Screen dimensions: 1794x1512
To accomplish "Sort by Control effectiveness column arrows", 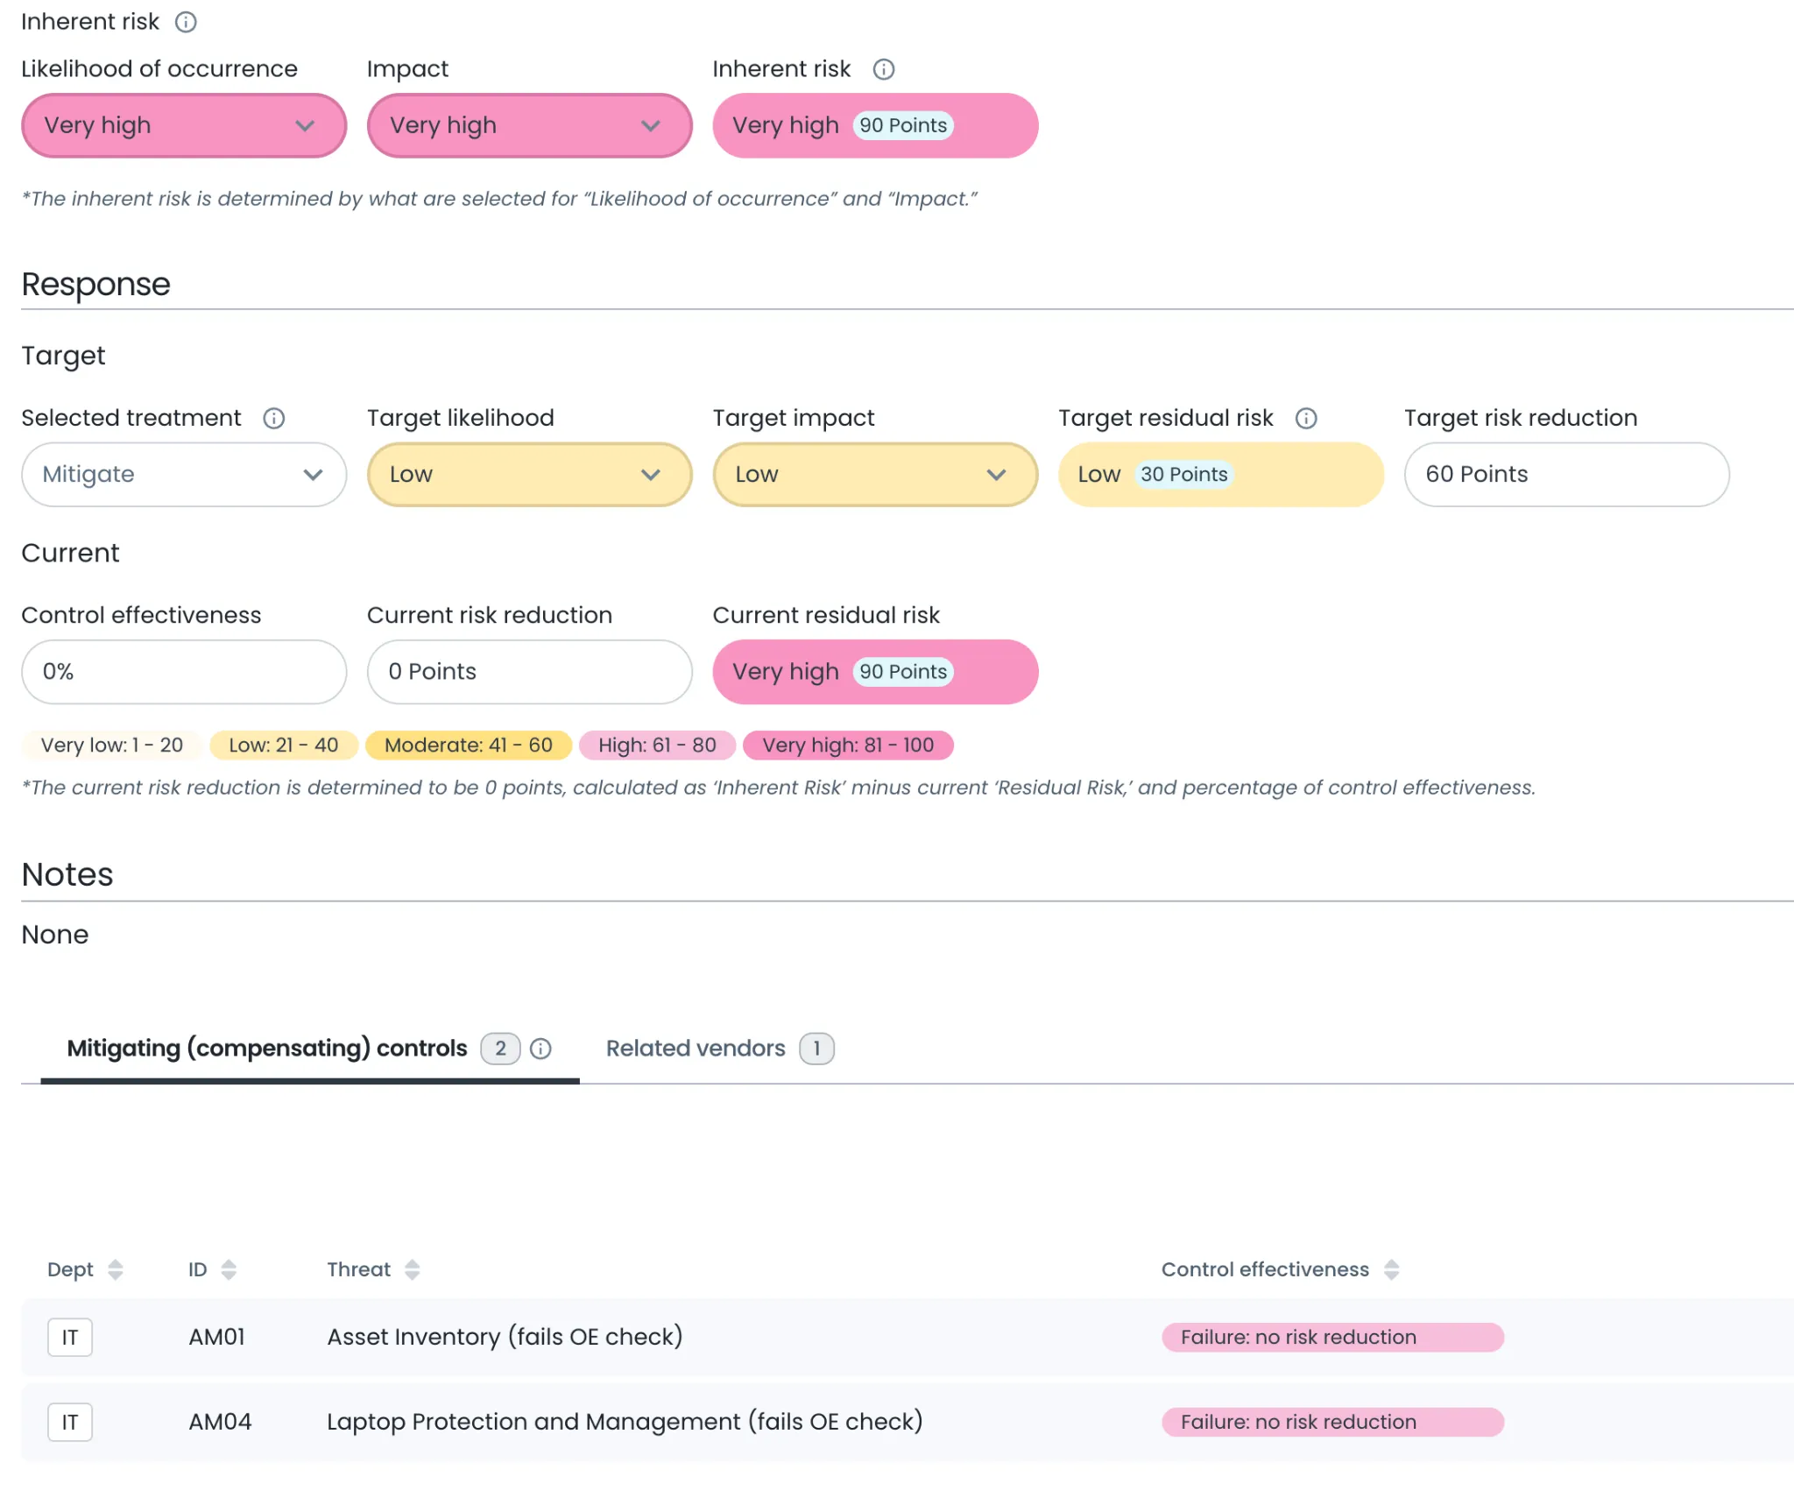I will point(1391,1269).
